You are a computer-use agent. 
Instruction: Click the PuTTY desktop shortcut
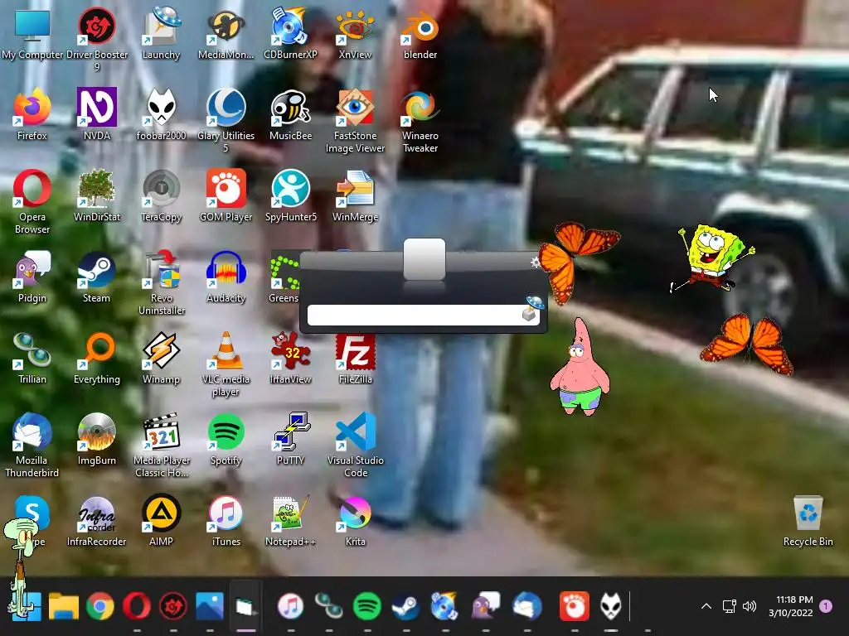(x=290, y=439)
